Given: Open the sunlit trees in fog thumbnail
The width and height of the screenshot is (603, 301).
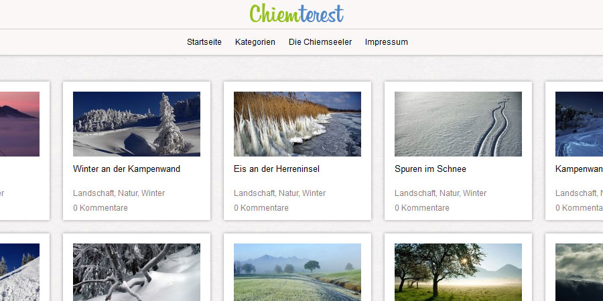Looking at the screenshot, I should click(458, 272).
